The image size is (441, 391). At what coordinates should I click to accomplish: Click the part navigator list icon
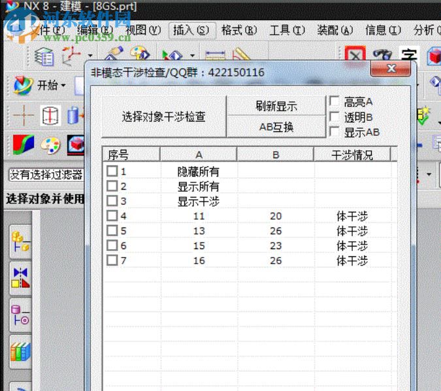(x=44, y=56)
